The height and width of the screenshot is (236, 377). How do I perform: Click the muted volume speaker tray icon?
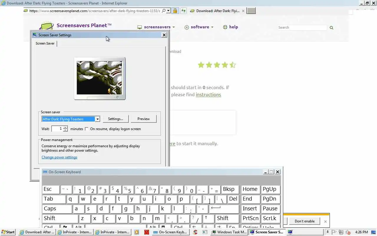[x=348, y=232]
